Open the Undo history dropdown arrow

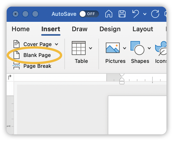145,14
